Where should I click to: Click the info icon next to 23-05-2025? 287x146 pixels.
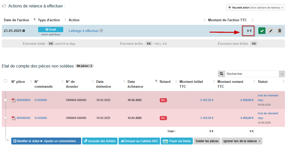pos(24,31)
